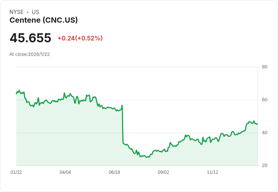Click the 20 y-axis price label
The width and height of the screenshot is (278, 192).
tap(264, 166)
